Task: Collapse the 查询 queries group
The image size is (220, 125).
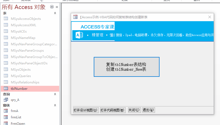Action: (55, 94)
